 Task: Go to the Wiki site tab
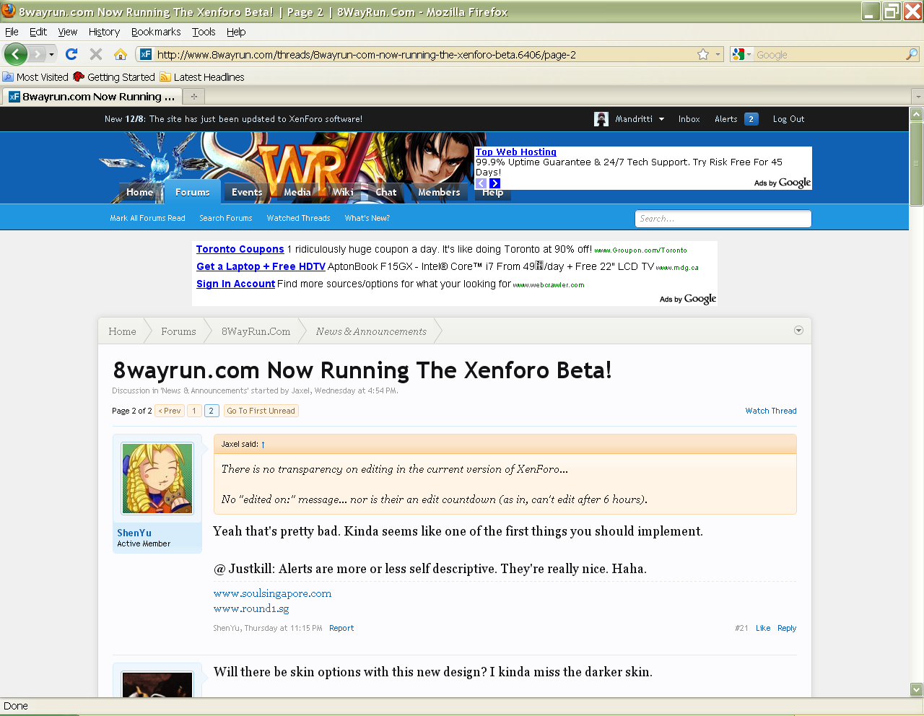tap(343, 192)
